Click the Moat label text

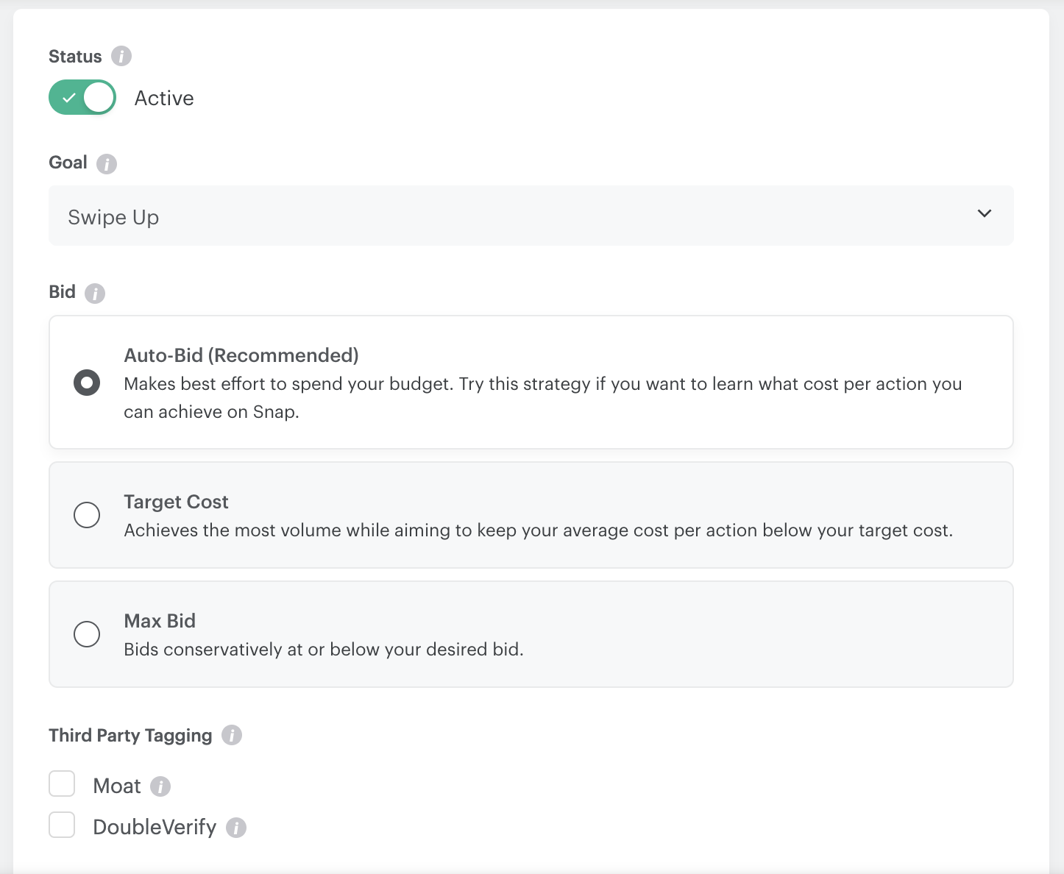117,786
